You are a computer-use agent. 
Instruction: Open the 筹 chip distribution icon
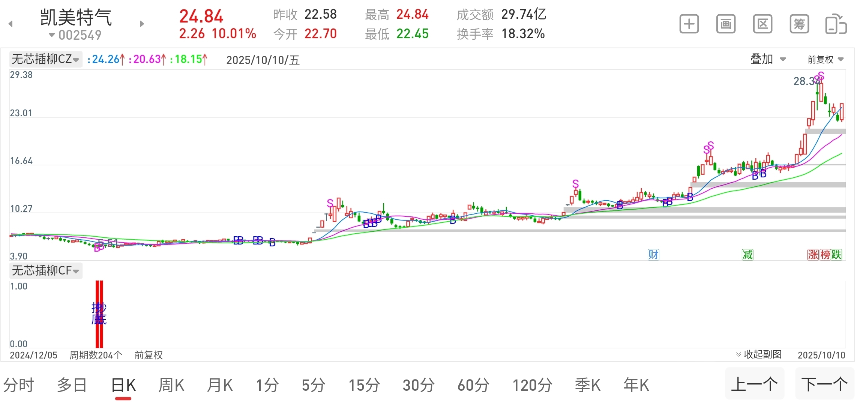click(799, 24)
